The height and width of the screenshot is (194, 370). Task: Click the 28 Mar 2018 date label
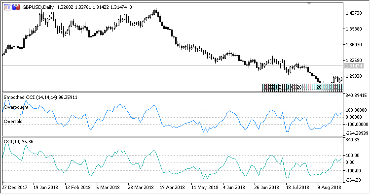141,188
